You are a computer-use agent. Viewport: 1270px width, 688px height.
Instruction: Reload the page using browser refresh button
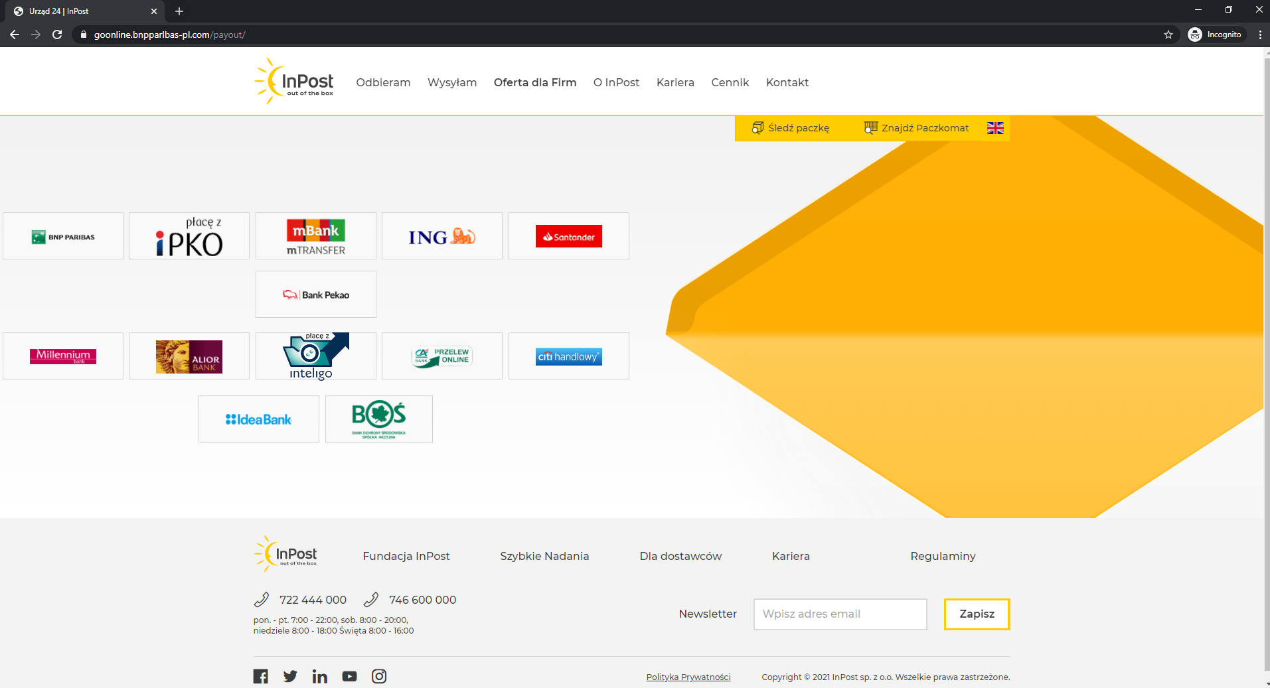pyautogui.click(x=57, y=34)
